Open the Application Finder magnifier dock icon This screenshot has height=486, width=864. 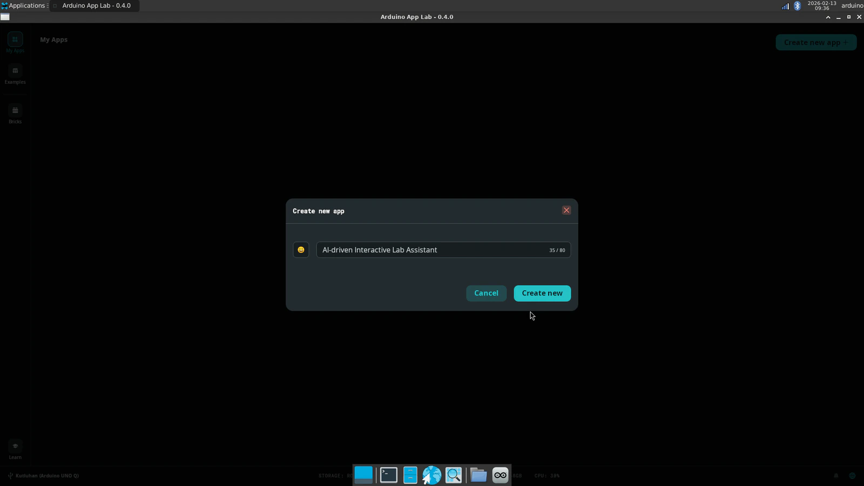click(x=454, y=475)
